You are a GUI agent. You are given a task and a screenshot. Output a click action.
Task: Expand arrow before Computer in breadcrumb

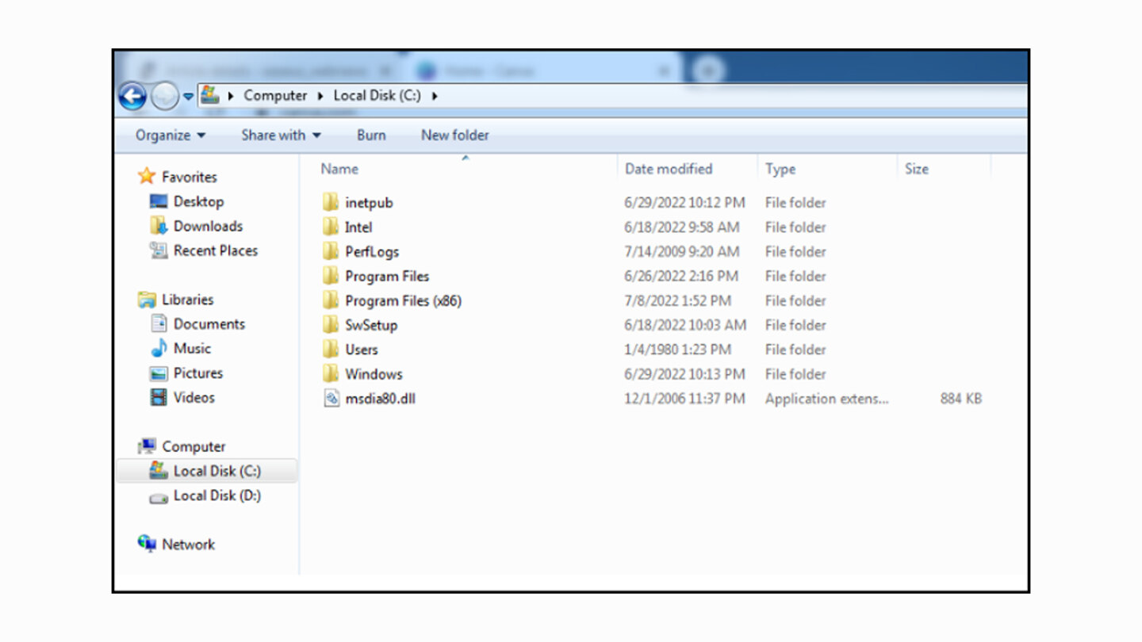tap(231, 96)
